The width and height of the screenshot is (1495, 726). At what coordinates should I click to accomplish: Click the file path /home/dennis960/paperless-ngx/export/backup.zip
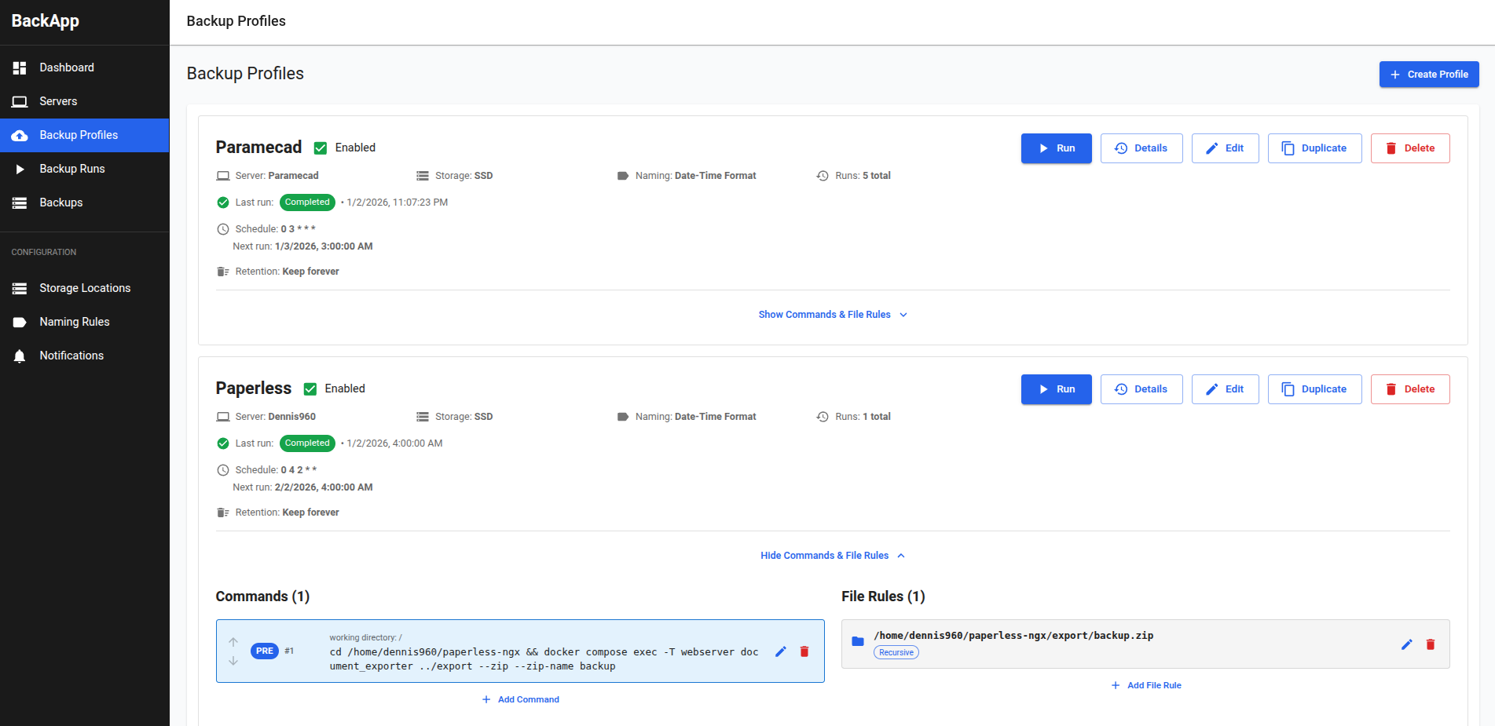[x=1013, y=636]
